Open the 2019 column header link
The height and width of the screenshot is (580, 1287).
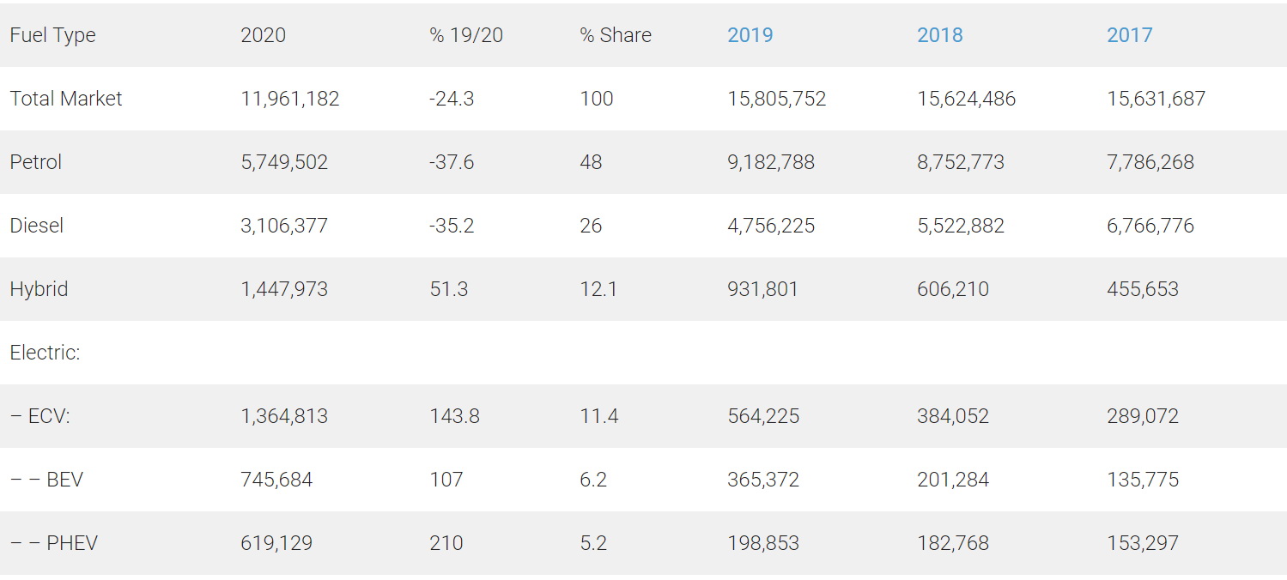pos(750,35)
